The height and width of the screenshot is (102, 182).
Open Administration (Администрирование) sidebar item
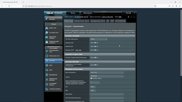53,79
